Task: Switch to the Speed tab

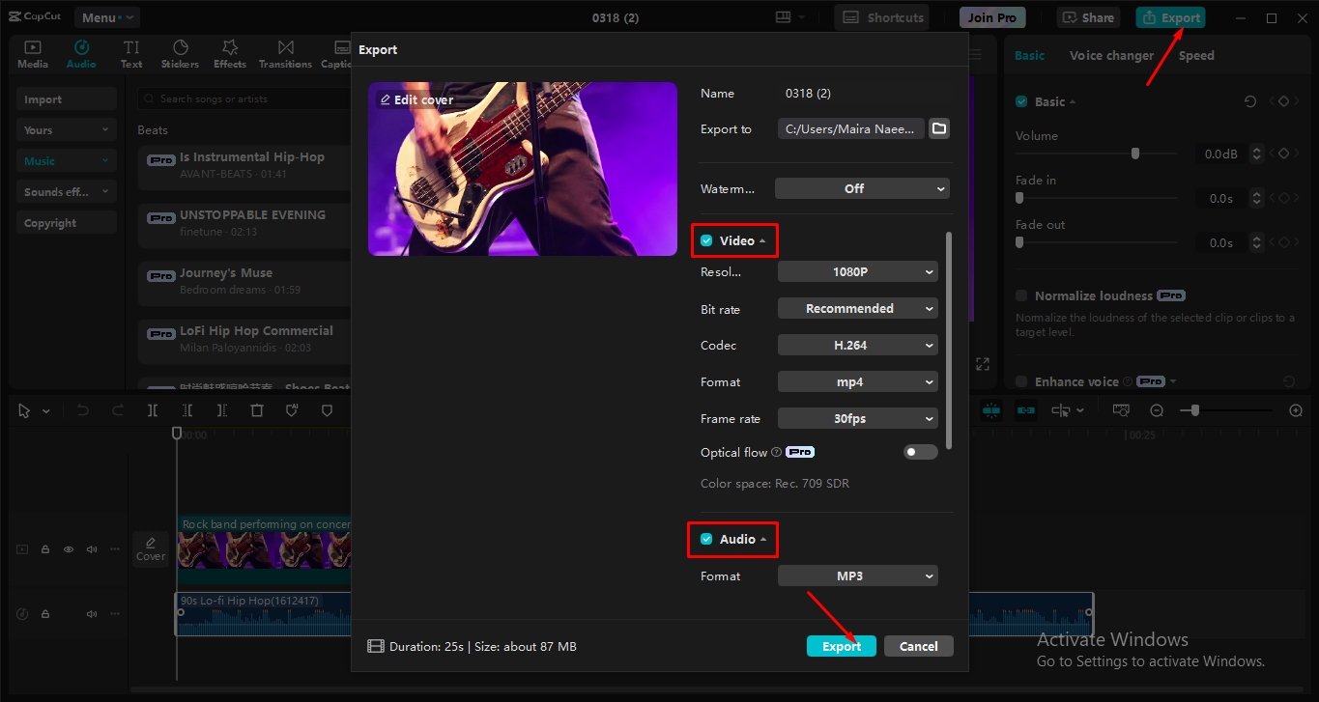Action: (1196, 55)
